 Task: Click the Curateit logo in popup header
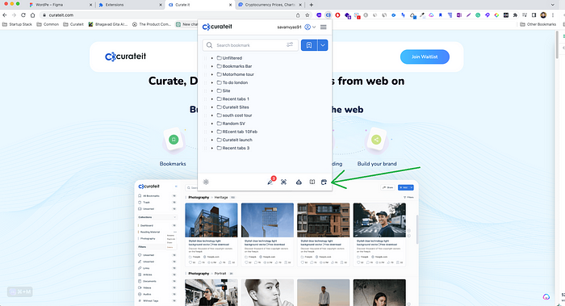[x=217, y=27]
